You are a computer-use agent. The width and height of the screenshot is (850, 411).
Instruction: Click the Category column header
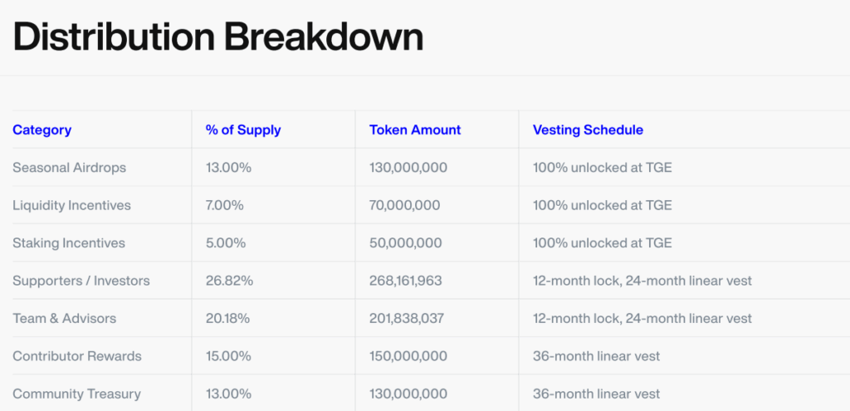(x=42, y=130)
